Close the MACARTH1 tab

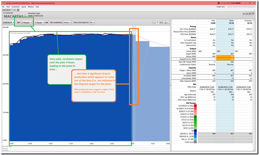click(15, 10)
